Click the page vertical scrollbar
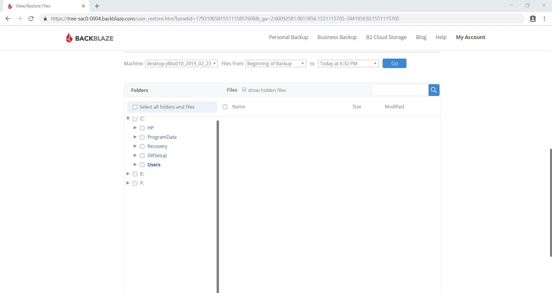Image resolution: width=552 pixels, height=293 pixels. coord(551,203)
